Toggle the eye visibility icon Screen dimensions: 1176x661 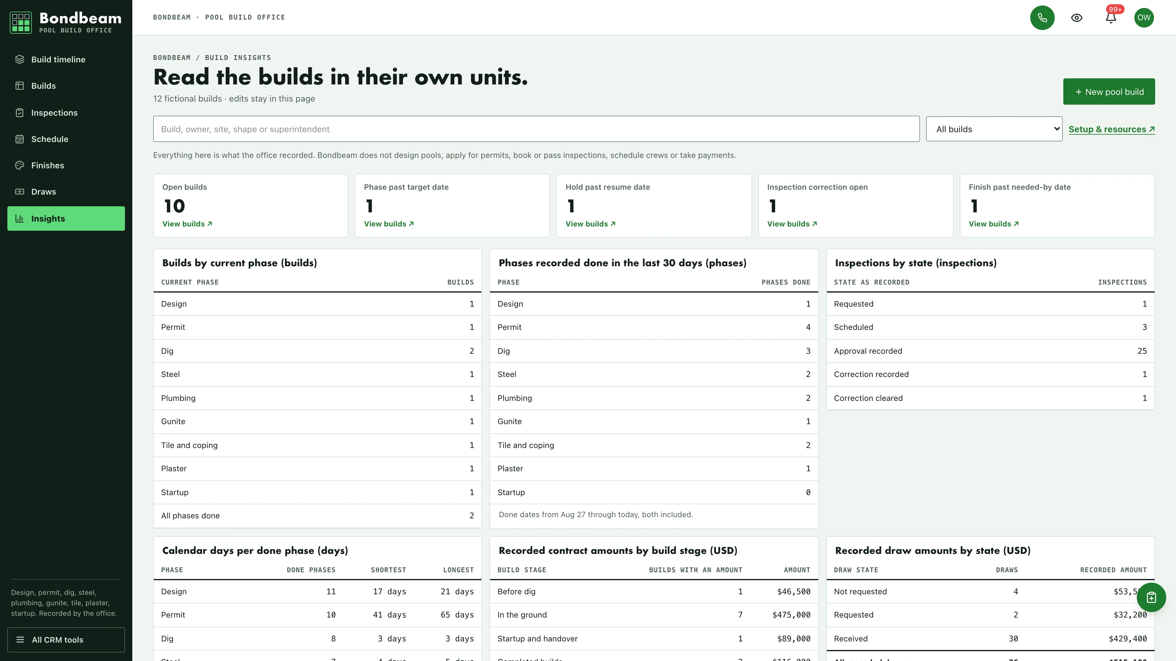pos(1076,18)
